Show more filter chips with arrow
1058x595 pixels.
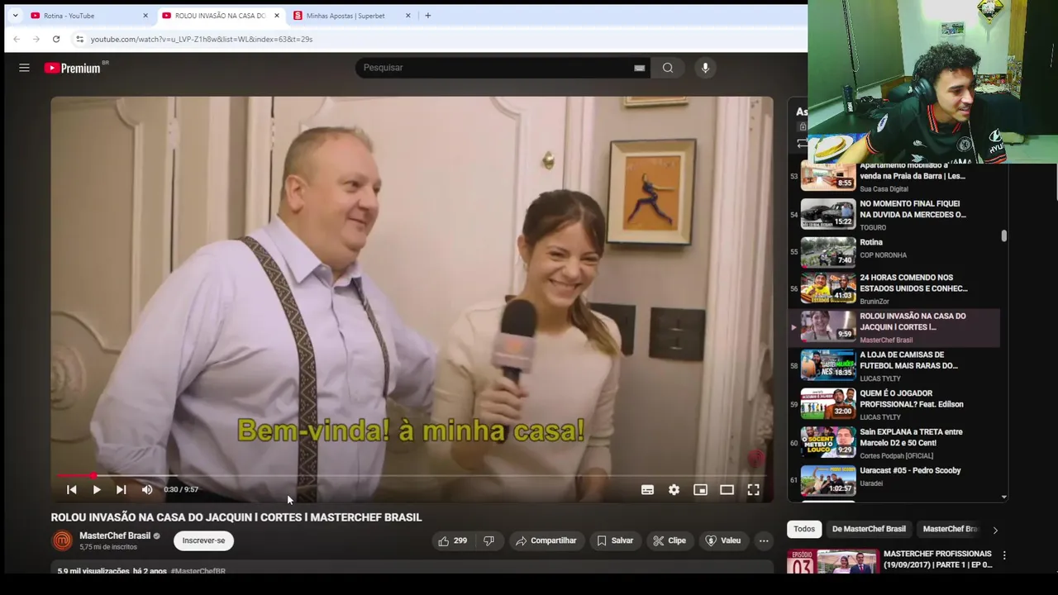[995, 530]
